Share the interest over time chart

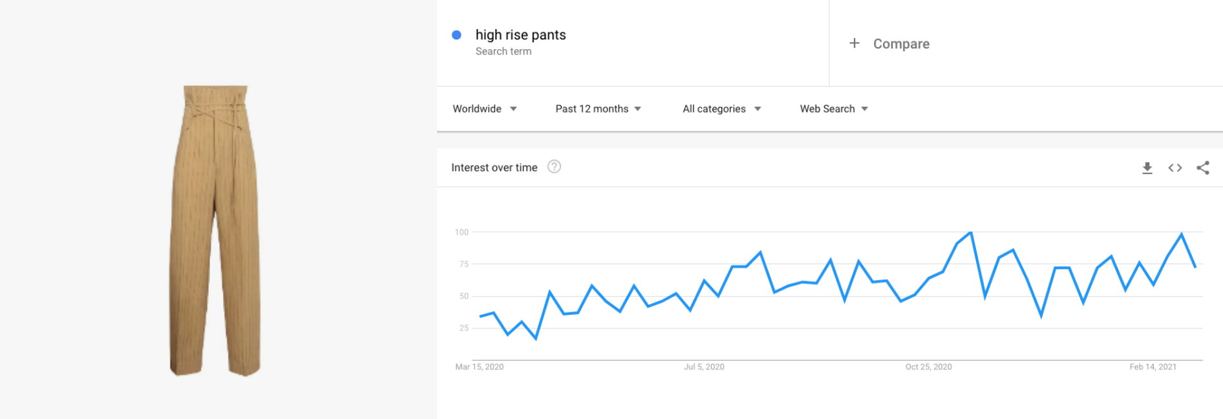[x=1203, y=168]
